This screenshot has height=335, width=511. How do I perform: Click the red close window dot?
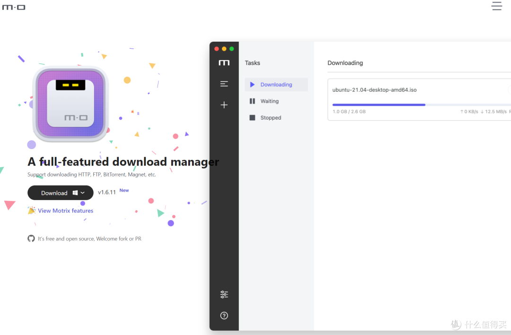pyautogui.click(x=216, y=49)
